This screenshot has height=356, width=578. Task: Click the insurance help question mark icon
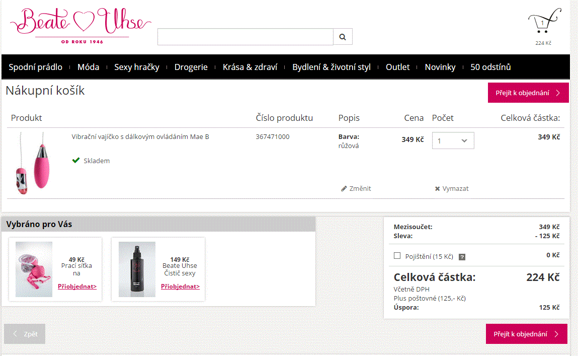tap(462, 257)
